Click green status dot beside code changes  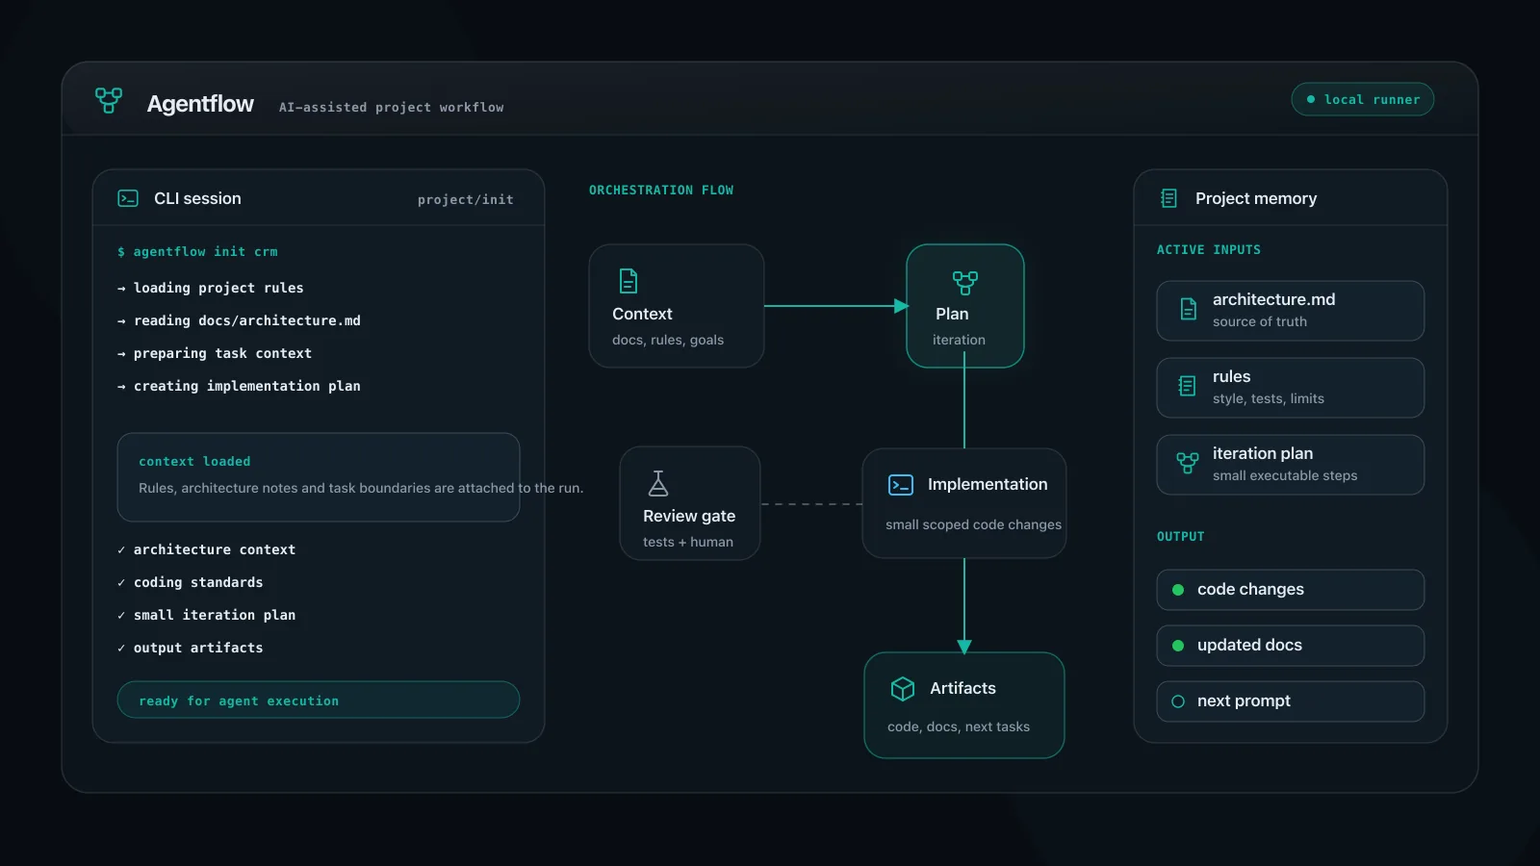click(1178, 590)
